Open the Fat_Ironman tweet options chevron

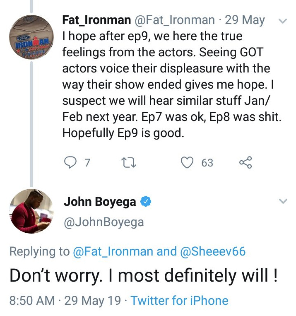coord(283,21)
